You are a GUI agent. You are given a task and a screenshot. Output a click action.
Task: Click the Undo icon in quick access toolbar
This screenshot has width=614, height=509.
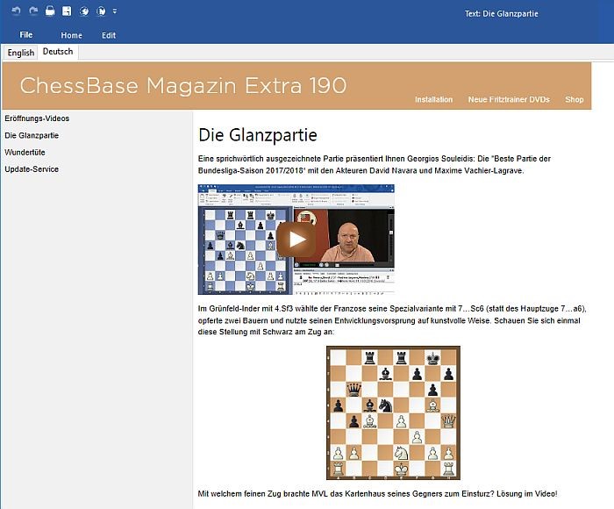[16, 11]
